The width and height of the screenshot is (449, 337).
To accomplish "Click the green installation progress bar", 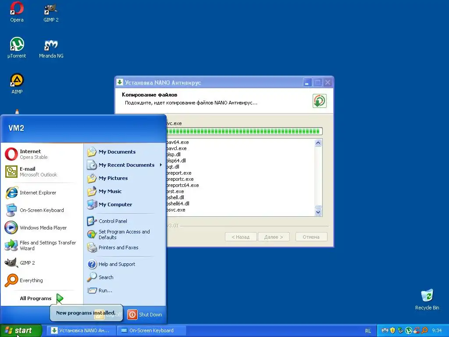I will pos(244,131).
